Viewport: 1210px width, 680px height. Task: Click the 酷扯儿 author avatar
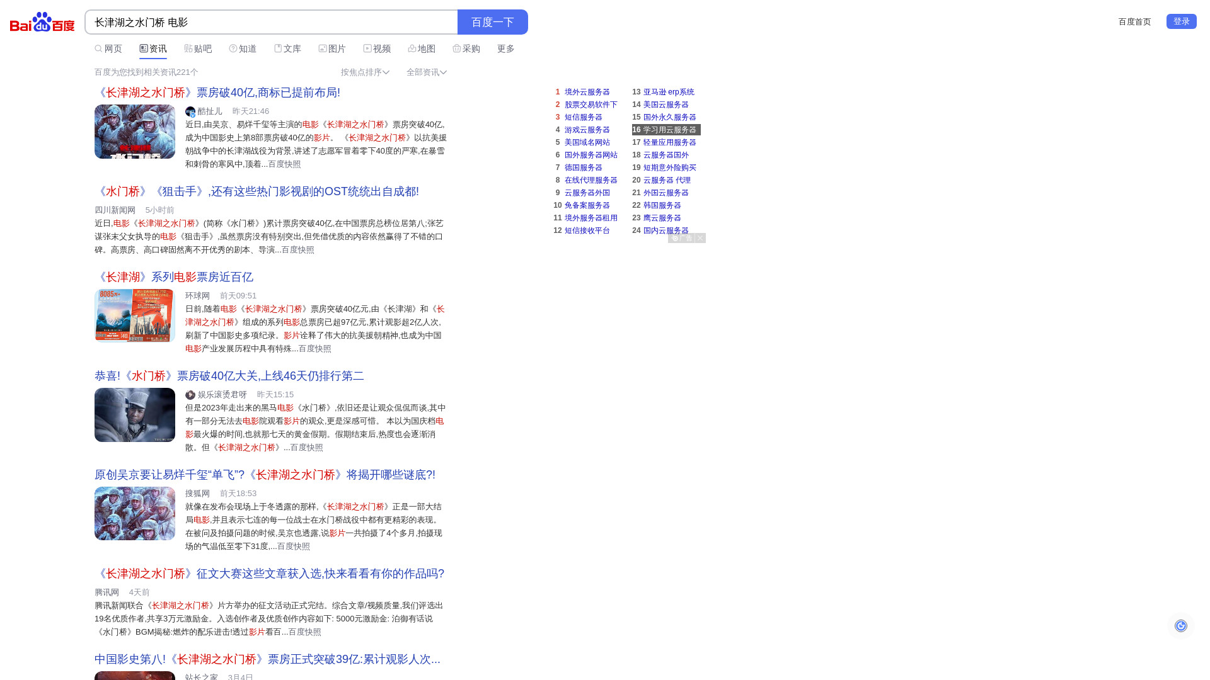pyautogui.click(x=190, y=111)
